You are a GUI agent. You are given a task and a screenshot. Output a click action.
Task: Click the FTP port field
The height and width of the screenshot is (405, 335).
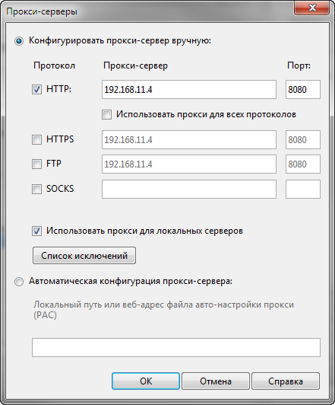coord(303,164)
